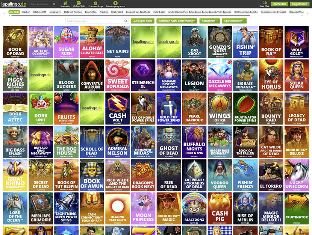312x235 pixels.
Task: Open the Blood Suckers game
Action: pos(67,75)
